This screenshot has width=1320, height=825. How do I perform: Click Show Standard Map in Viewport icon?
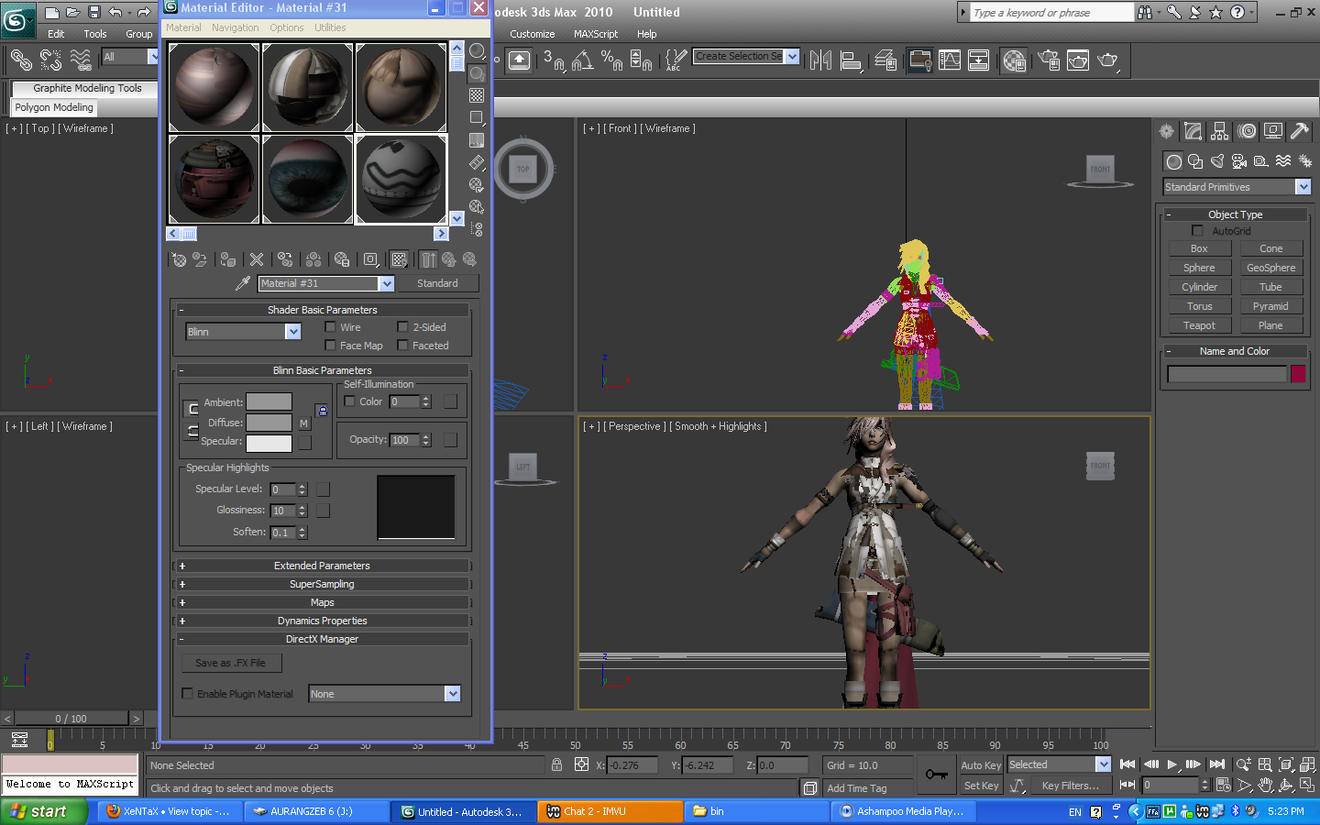click(x=399, y=259)
